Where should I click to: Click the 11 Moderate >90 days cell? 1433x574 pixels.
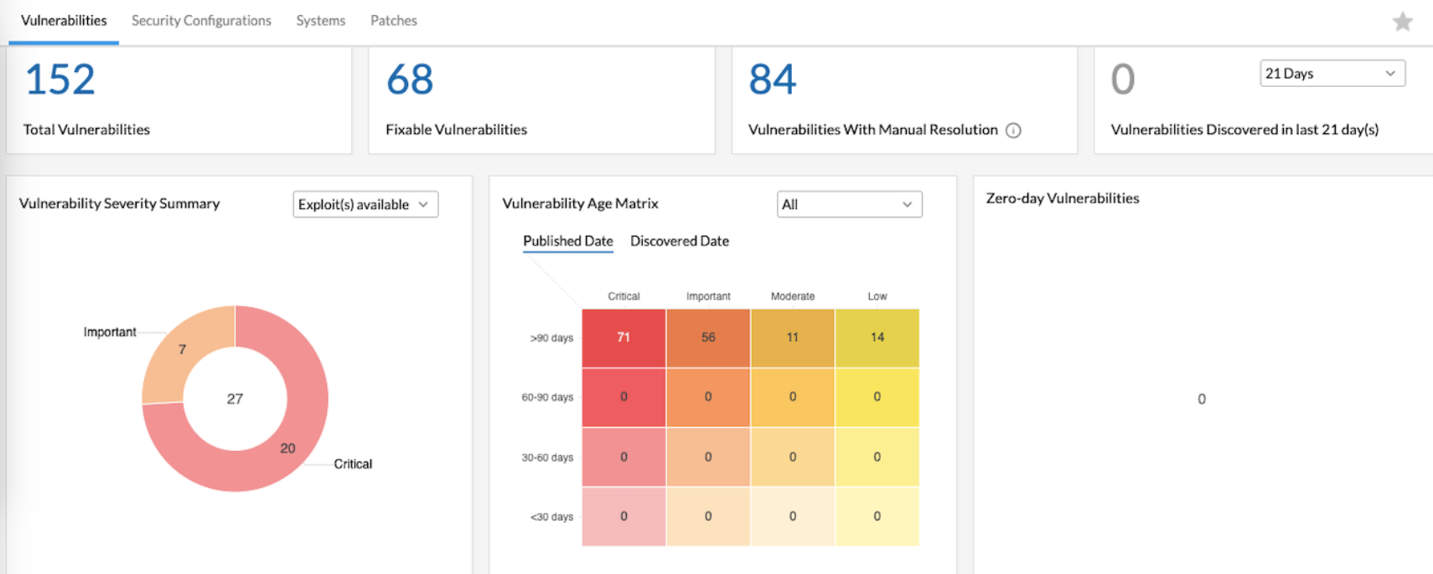[x=793, y=337]
